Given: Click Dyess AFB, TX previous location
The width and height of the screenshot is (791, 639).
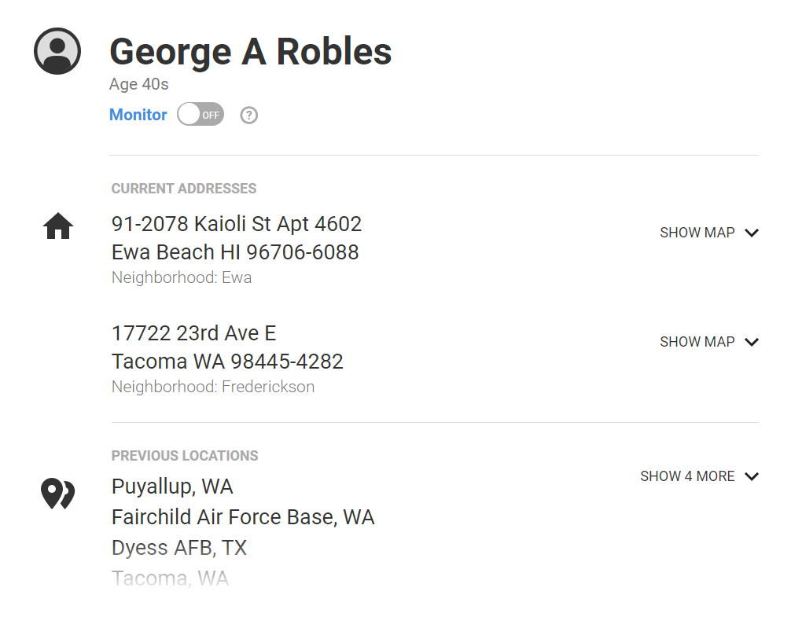Looking at the screenshot, I should (179, 548).
